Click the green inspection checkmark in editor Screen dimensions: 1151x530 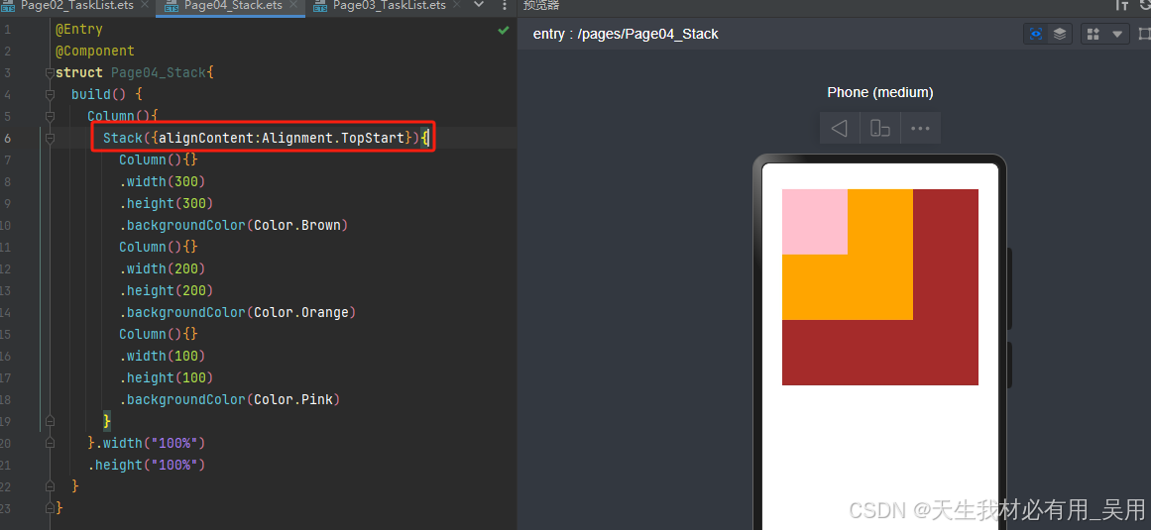coord(504,30)
